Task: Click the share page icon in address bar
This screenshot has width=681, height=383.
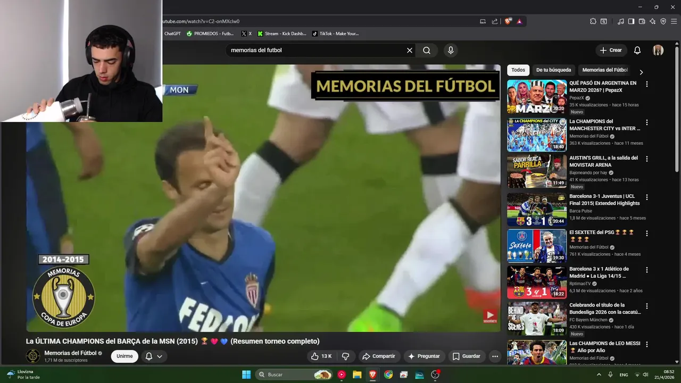Action: (495, 21)
